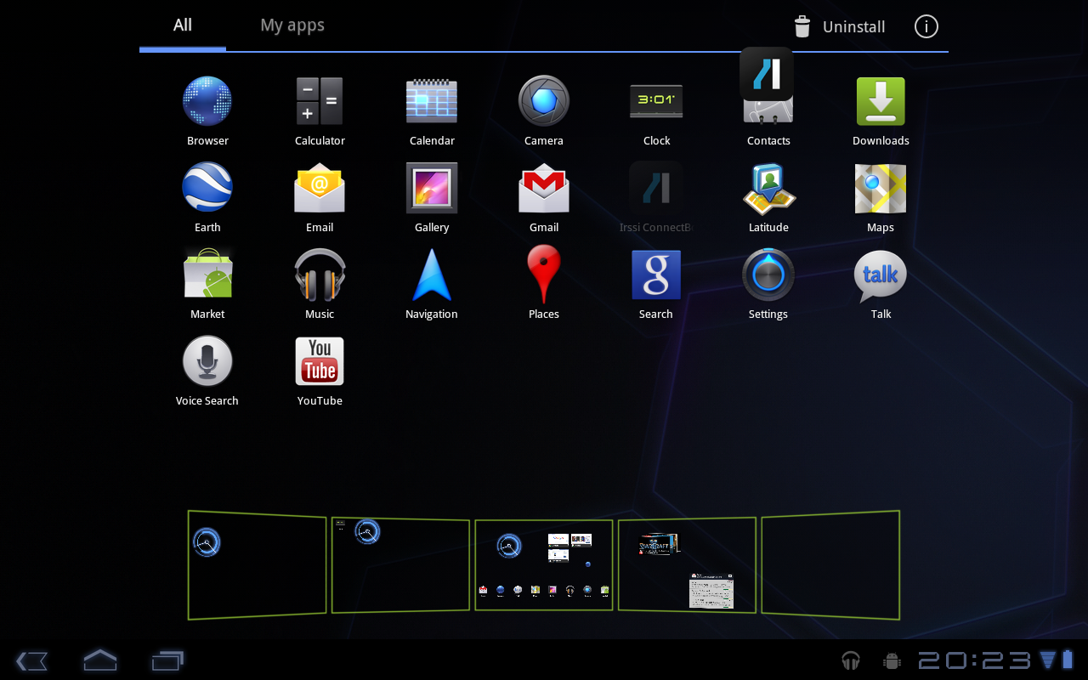Open the Navigation app
Image resolution: width=1088 pixels, height=680 pixels.
[x=432, y=284]
